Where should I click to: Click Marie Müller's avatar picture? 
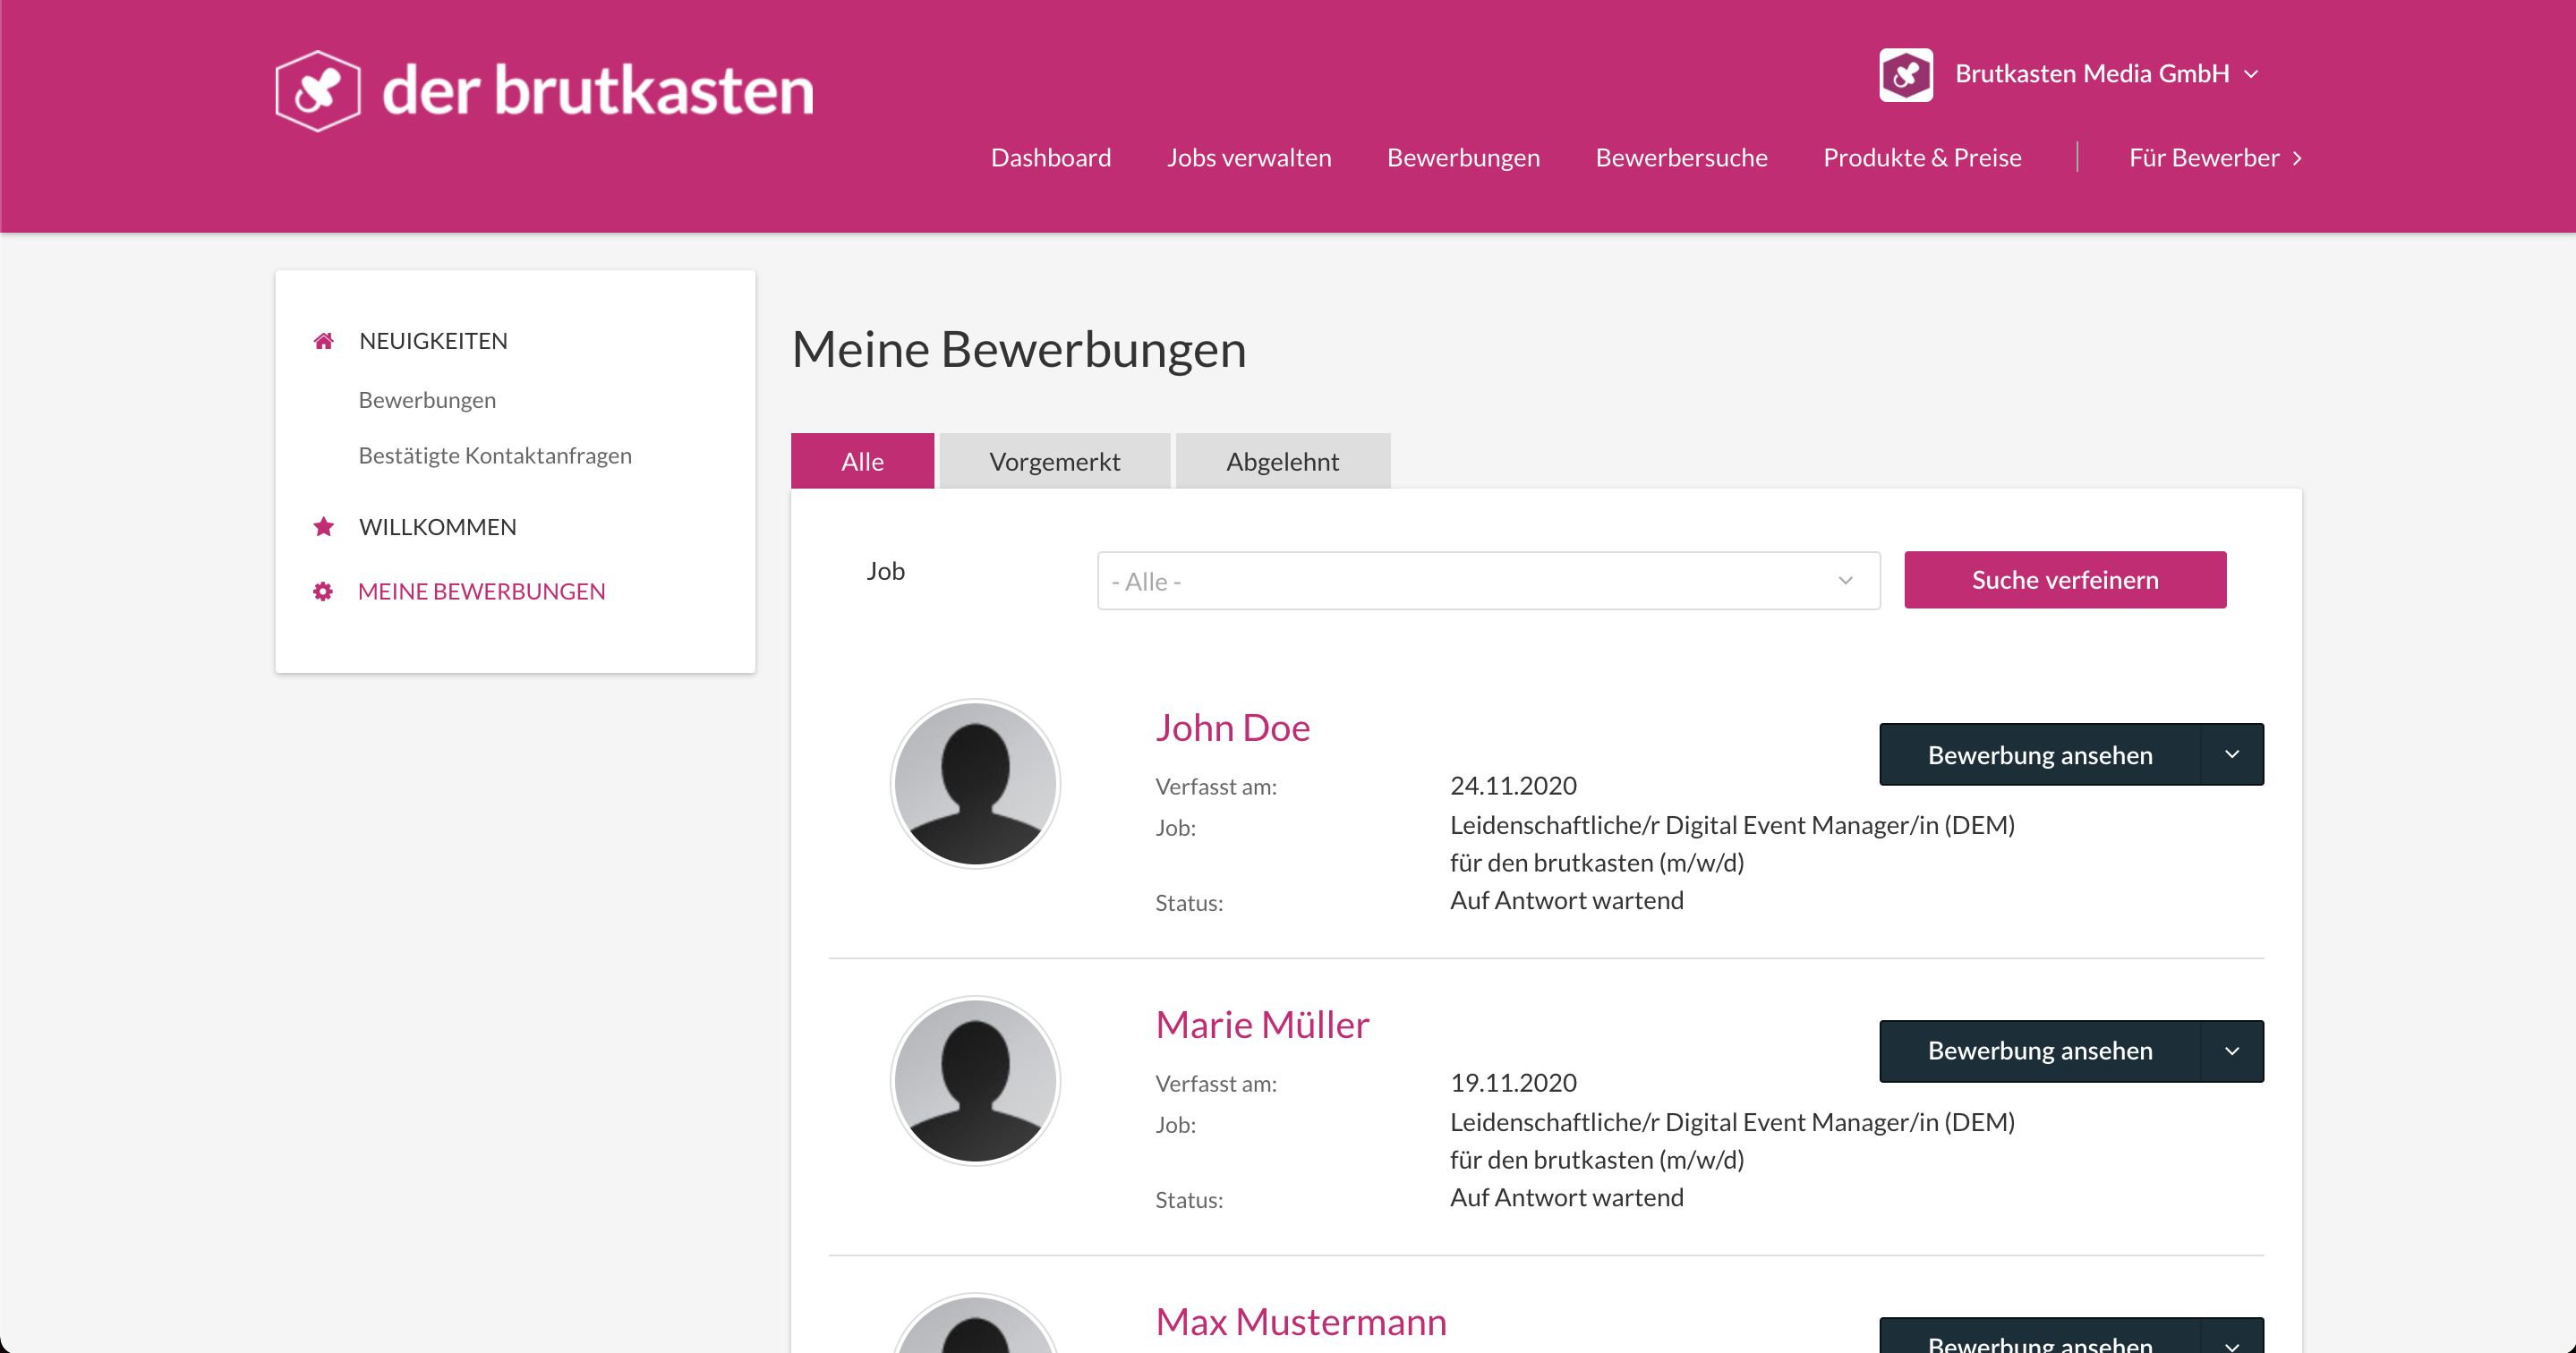pos(975,1081)
